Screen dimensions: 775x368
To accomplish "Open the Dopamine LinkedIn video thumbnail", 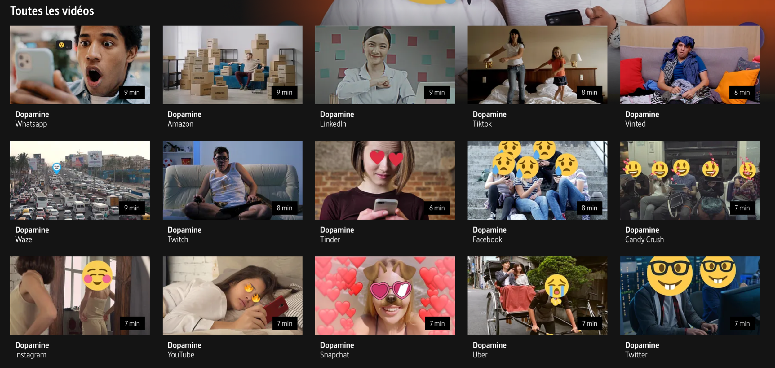I will pyautogui.click(x=385, y=65).
